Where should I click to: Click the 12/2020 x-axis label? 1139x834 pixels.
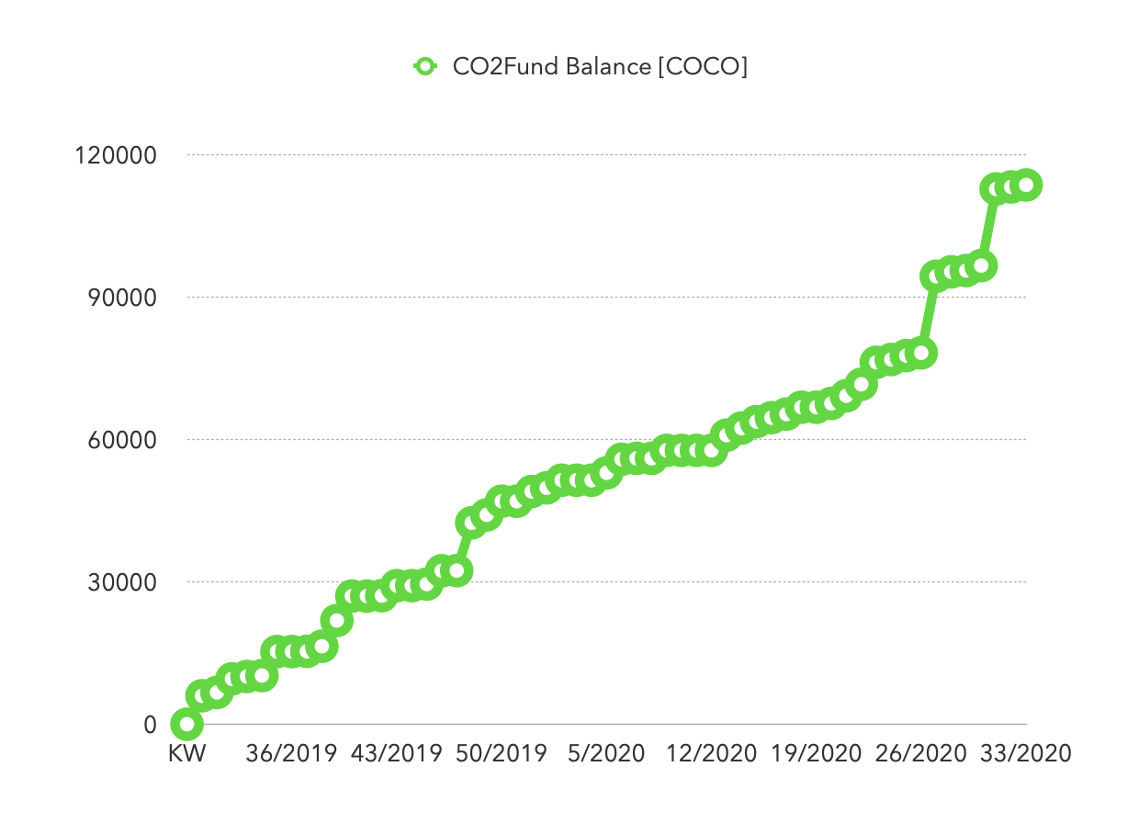pos(712,754)
